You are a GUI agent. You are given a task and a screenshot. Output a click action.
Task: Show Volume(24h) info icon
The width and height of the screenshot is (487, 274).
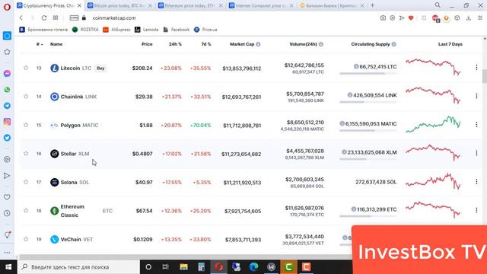[x=321, y=44]
